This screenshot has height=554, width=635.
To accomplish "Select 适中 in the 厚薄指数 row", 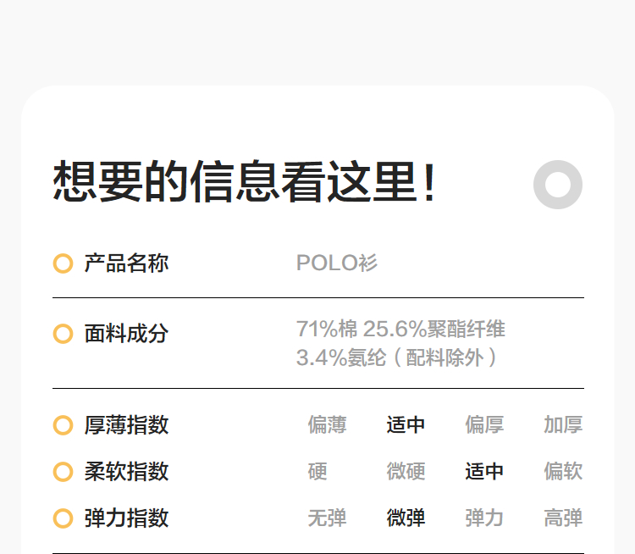I will pos(406,425).
